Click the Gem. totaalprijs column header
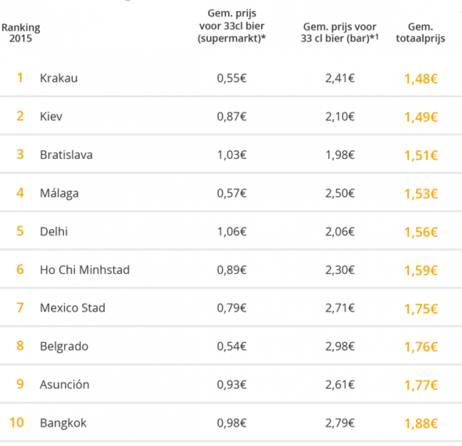Image resolution: width=462 pixels, height=446 pixels. coord(420,33)
